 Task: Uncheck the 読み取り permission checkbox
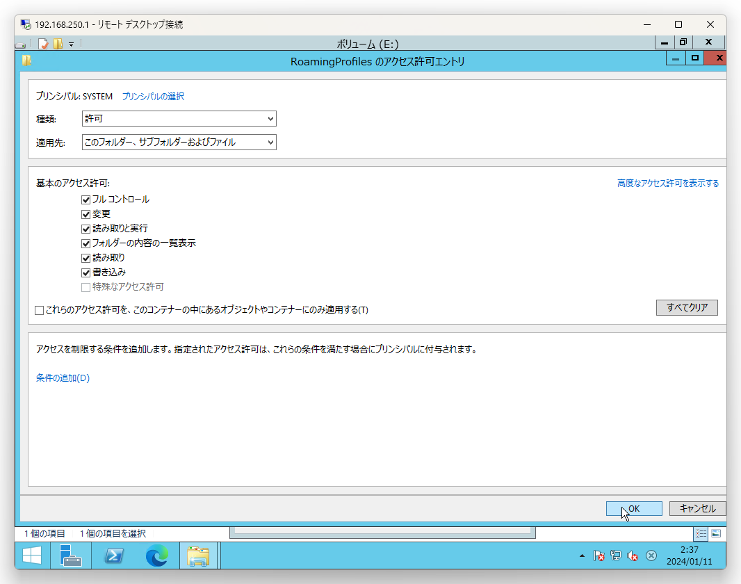pos(86,259)
